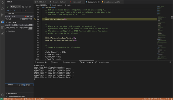Open the Manage gear at activity bar bottom

click(x=2, y=95)
